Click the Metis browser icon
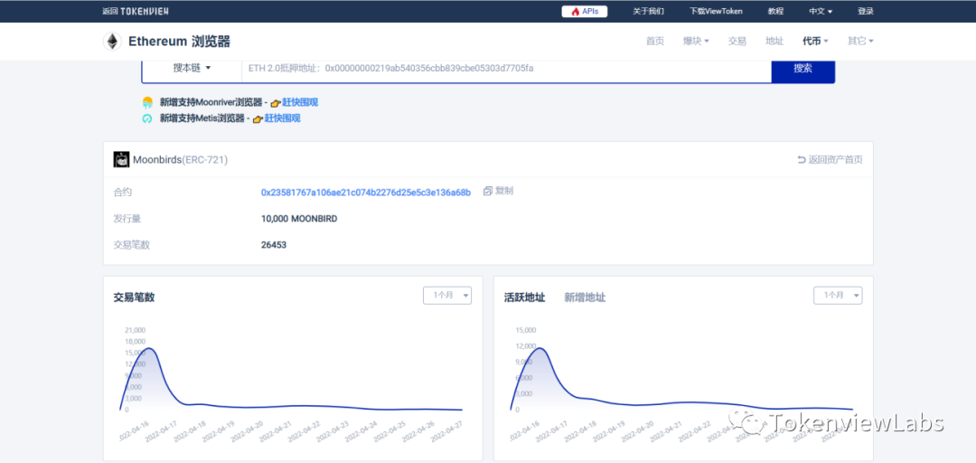Image resolution: width=976 pixels, height=463 pixels. click(x=147, y=118)
